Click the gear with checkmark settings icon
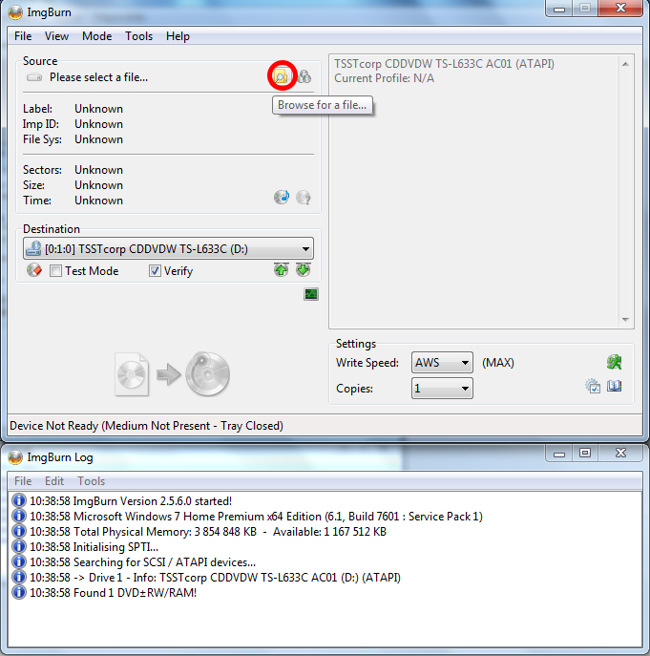This screenshot has width=650, height=656. (x=593, y=386)
